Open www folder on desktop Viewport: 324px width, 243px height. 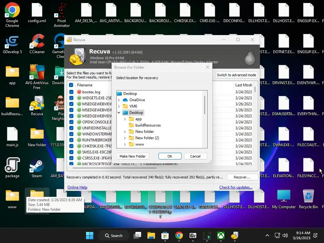[x=12, y=199]
